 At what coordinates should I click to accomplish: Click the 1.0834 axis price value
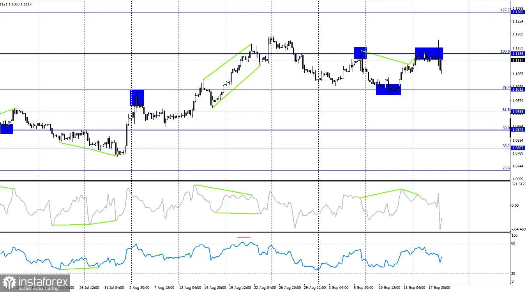[x=518, y=140]
